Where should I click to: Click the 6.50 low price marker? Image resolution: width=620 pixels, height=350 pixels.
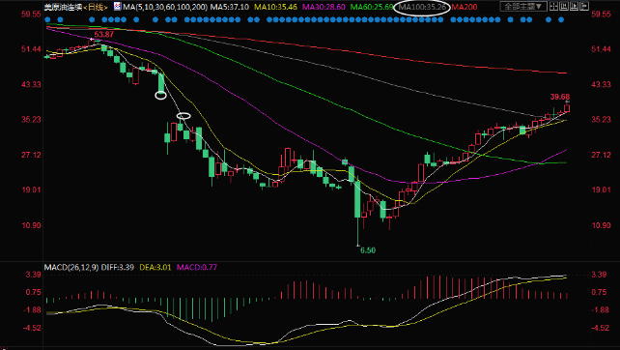368,250
